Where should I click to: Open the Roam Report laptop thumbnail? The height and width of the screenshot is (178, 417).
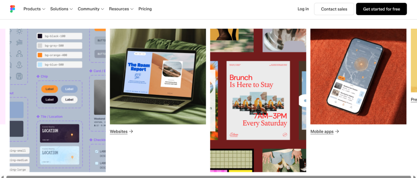pyautogui.click(x=158, y=77)
